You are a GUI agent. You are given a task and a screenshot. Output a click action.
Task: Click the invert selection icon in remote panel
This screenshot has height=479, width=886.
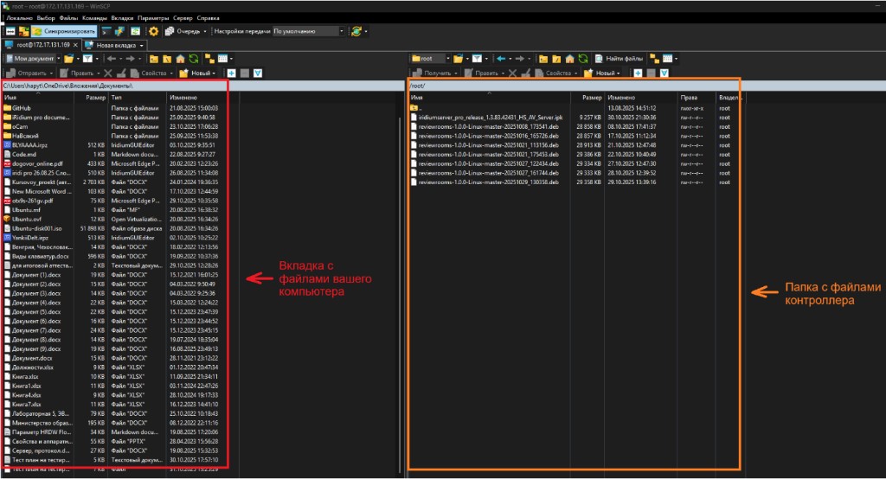point(664,73)
